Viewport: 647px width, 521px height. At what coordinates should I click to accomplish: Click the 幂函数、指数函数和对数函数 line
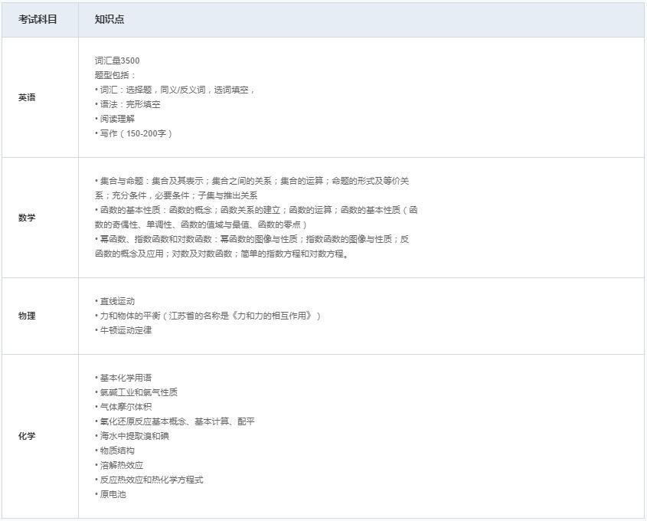pyautogui.click(x=252, y=239)
